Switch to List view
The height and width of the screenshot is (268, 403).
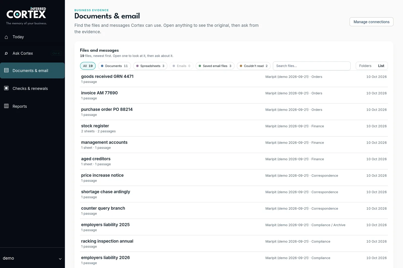pos(381,66)
